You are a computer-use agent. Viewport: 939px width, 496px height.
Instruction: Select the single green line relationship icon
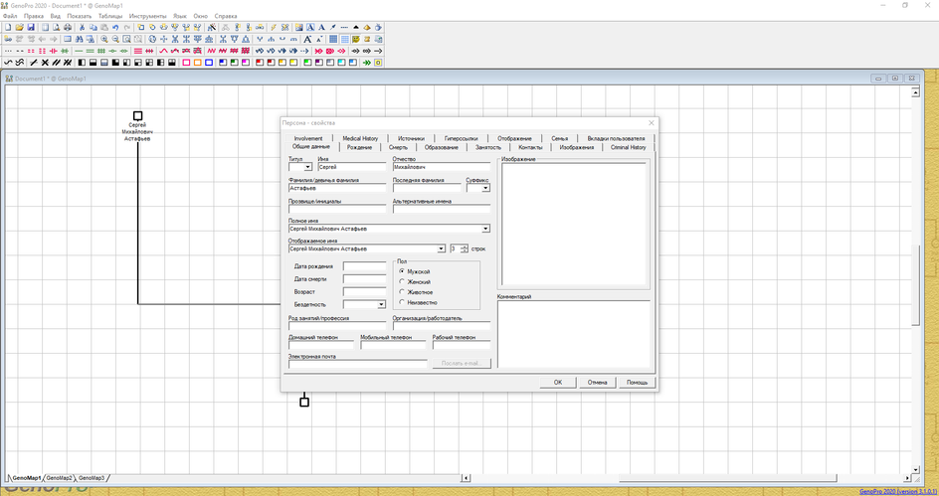pos(79,51)
